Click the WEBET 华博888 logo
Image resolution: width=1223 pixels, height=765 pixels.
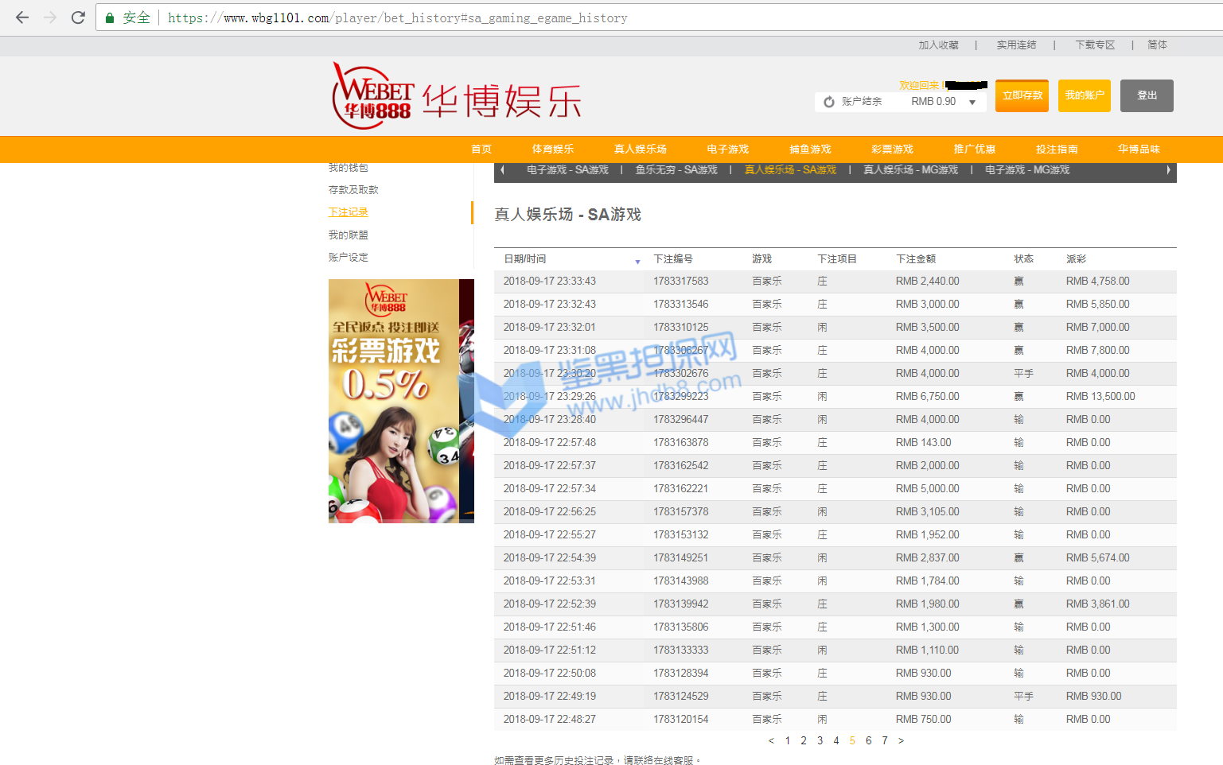point(372,97)
